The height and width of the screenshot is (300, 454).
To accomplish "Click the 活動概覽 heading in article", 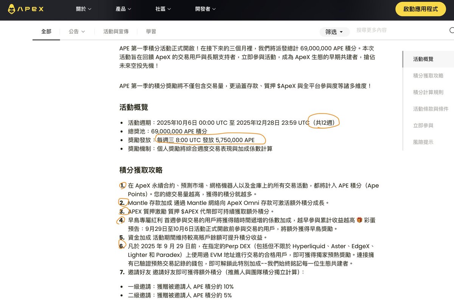I will [134, 107].
